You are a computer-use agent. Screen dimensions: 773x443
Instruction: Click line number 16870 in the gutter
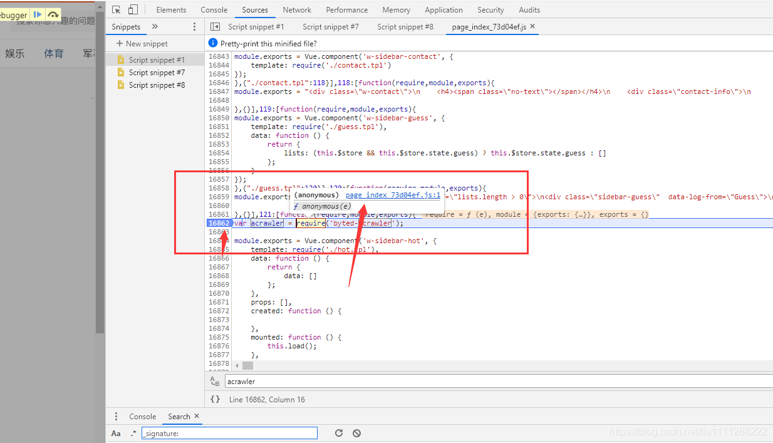click(x=219, y=293)
